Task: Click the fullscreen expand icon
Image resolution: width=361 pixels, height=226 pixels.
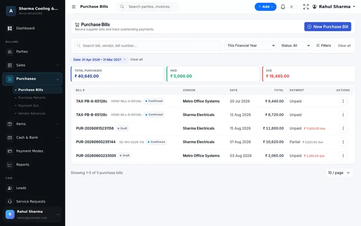Action: (x=306, y=7)
